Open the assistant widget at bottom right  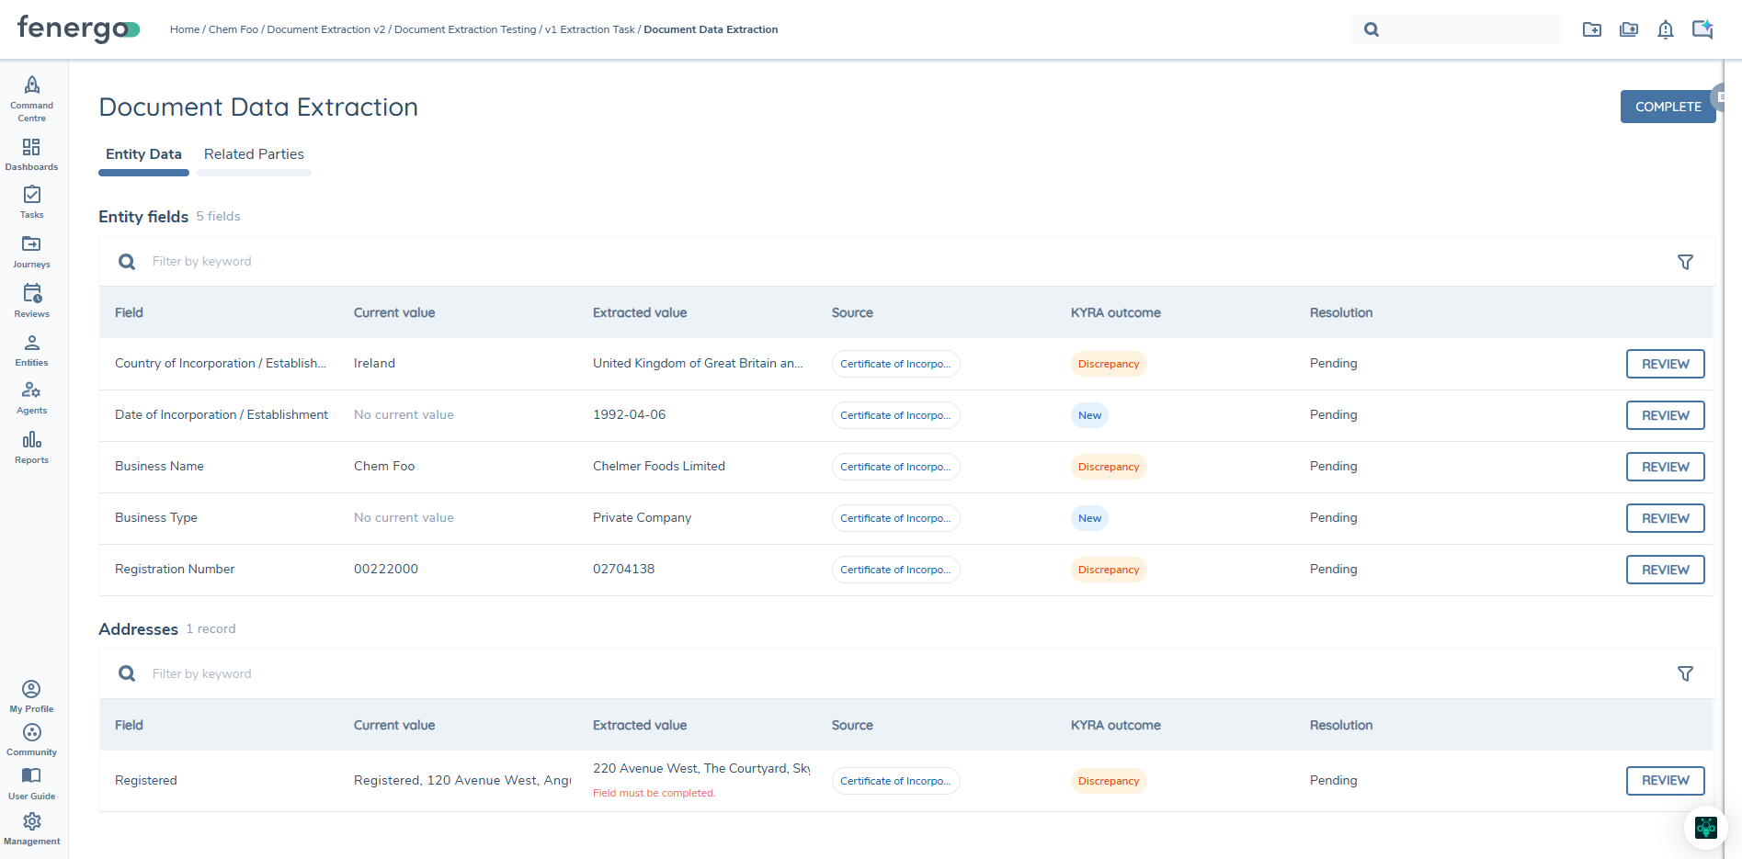click(1706, 828)
